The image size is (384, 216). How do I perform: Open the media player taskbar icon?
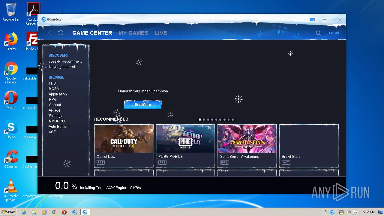[x=44, y=212]
